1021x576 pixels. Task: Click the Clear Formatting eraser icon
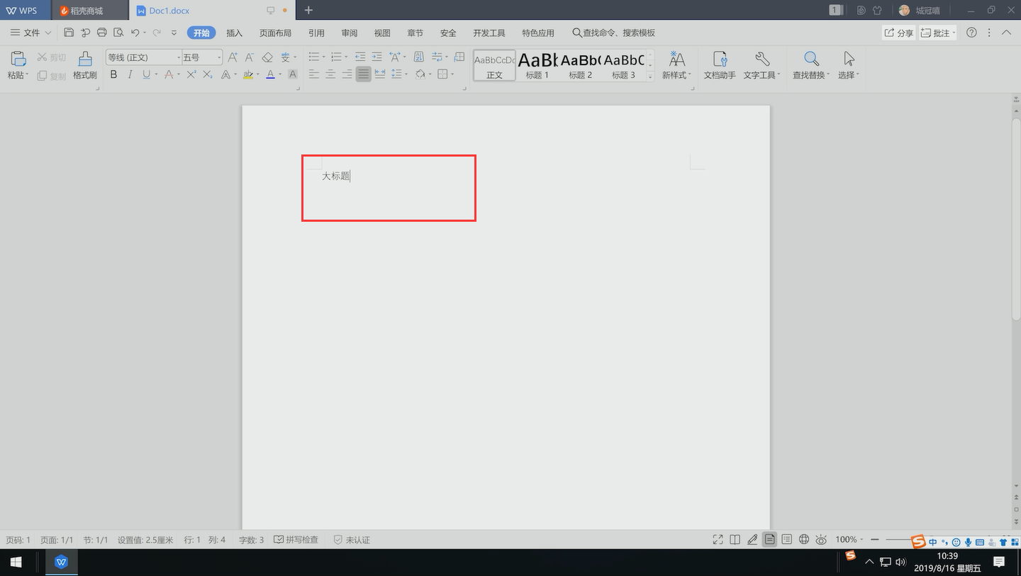point(267,57)
